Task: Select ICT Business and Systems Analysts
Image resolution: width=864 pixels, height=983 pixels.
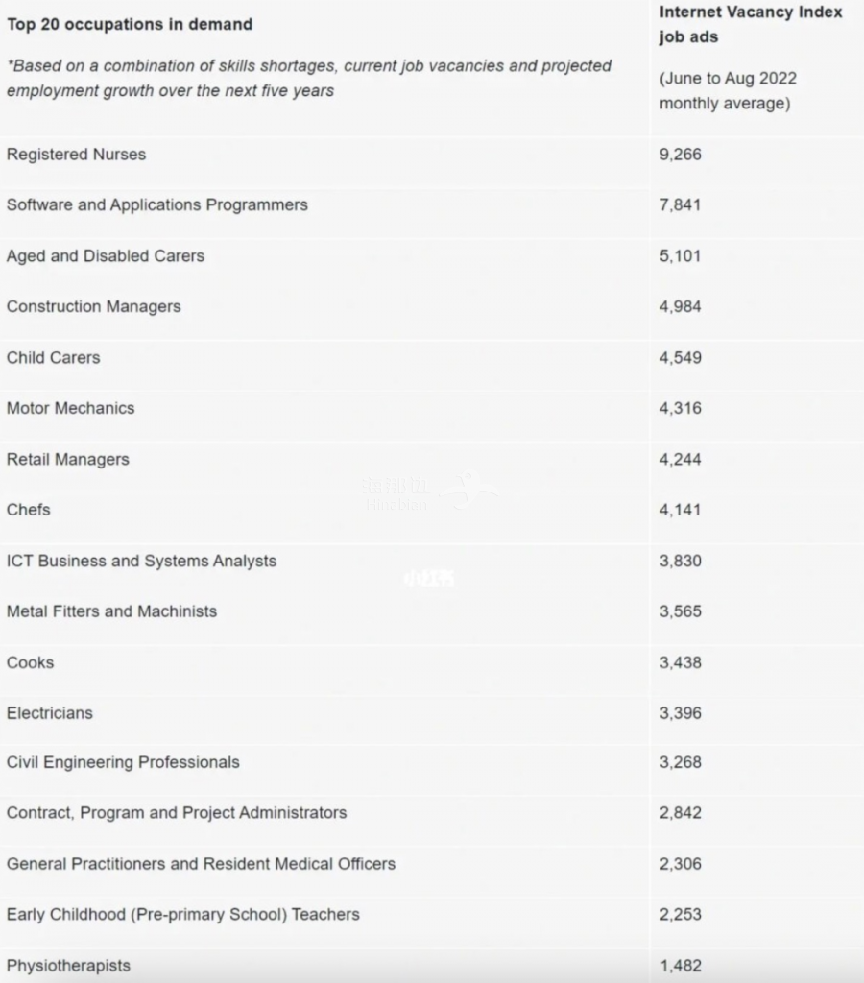Action: 141,561
